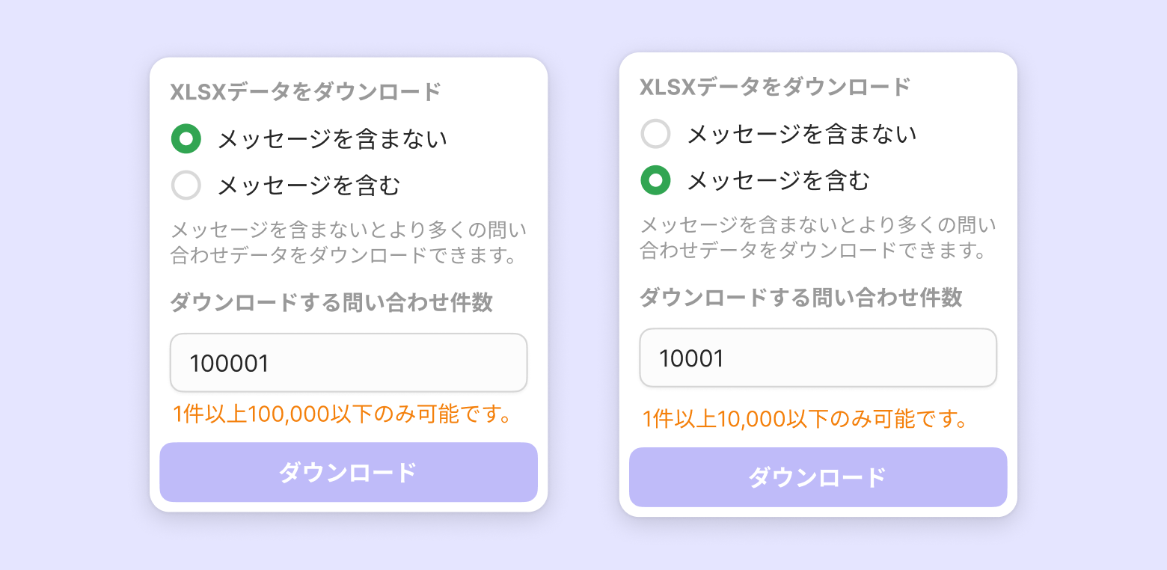Pick the 'メッセージを含む' label text in the 10001 card
1167x570 pixels.
tap(779, 181)
